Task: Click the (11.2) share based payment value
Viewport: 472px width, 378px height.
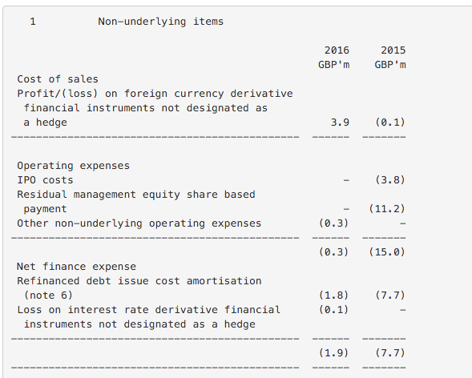Action: [x=387, y=209]
